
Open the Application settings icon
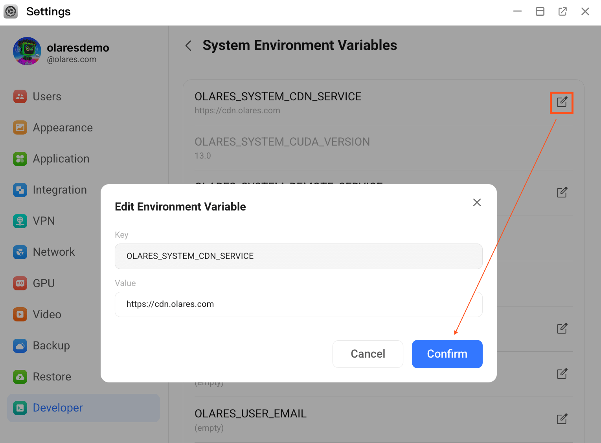tap(20, 159)
